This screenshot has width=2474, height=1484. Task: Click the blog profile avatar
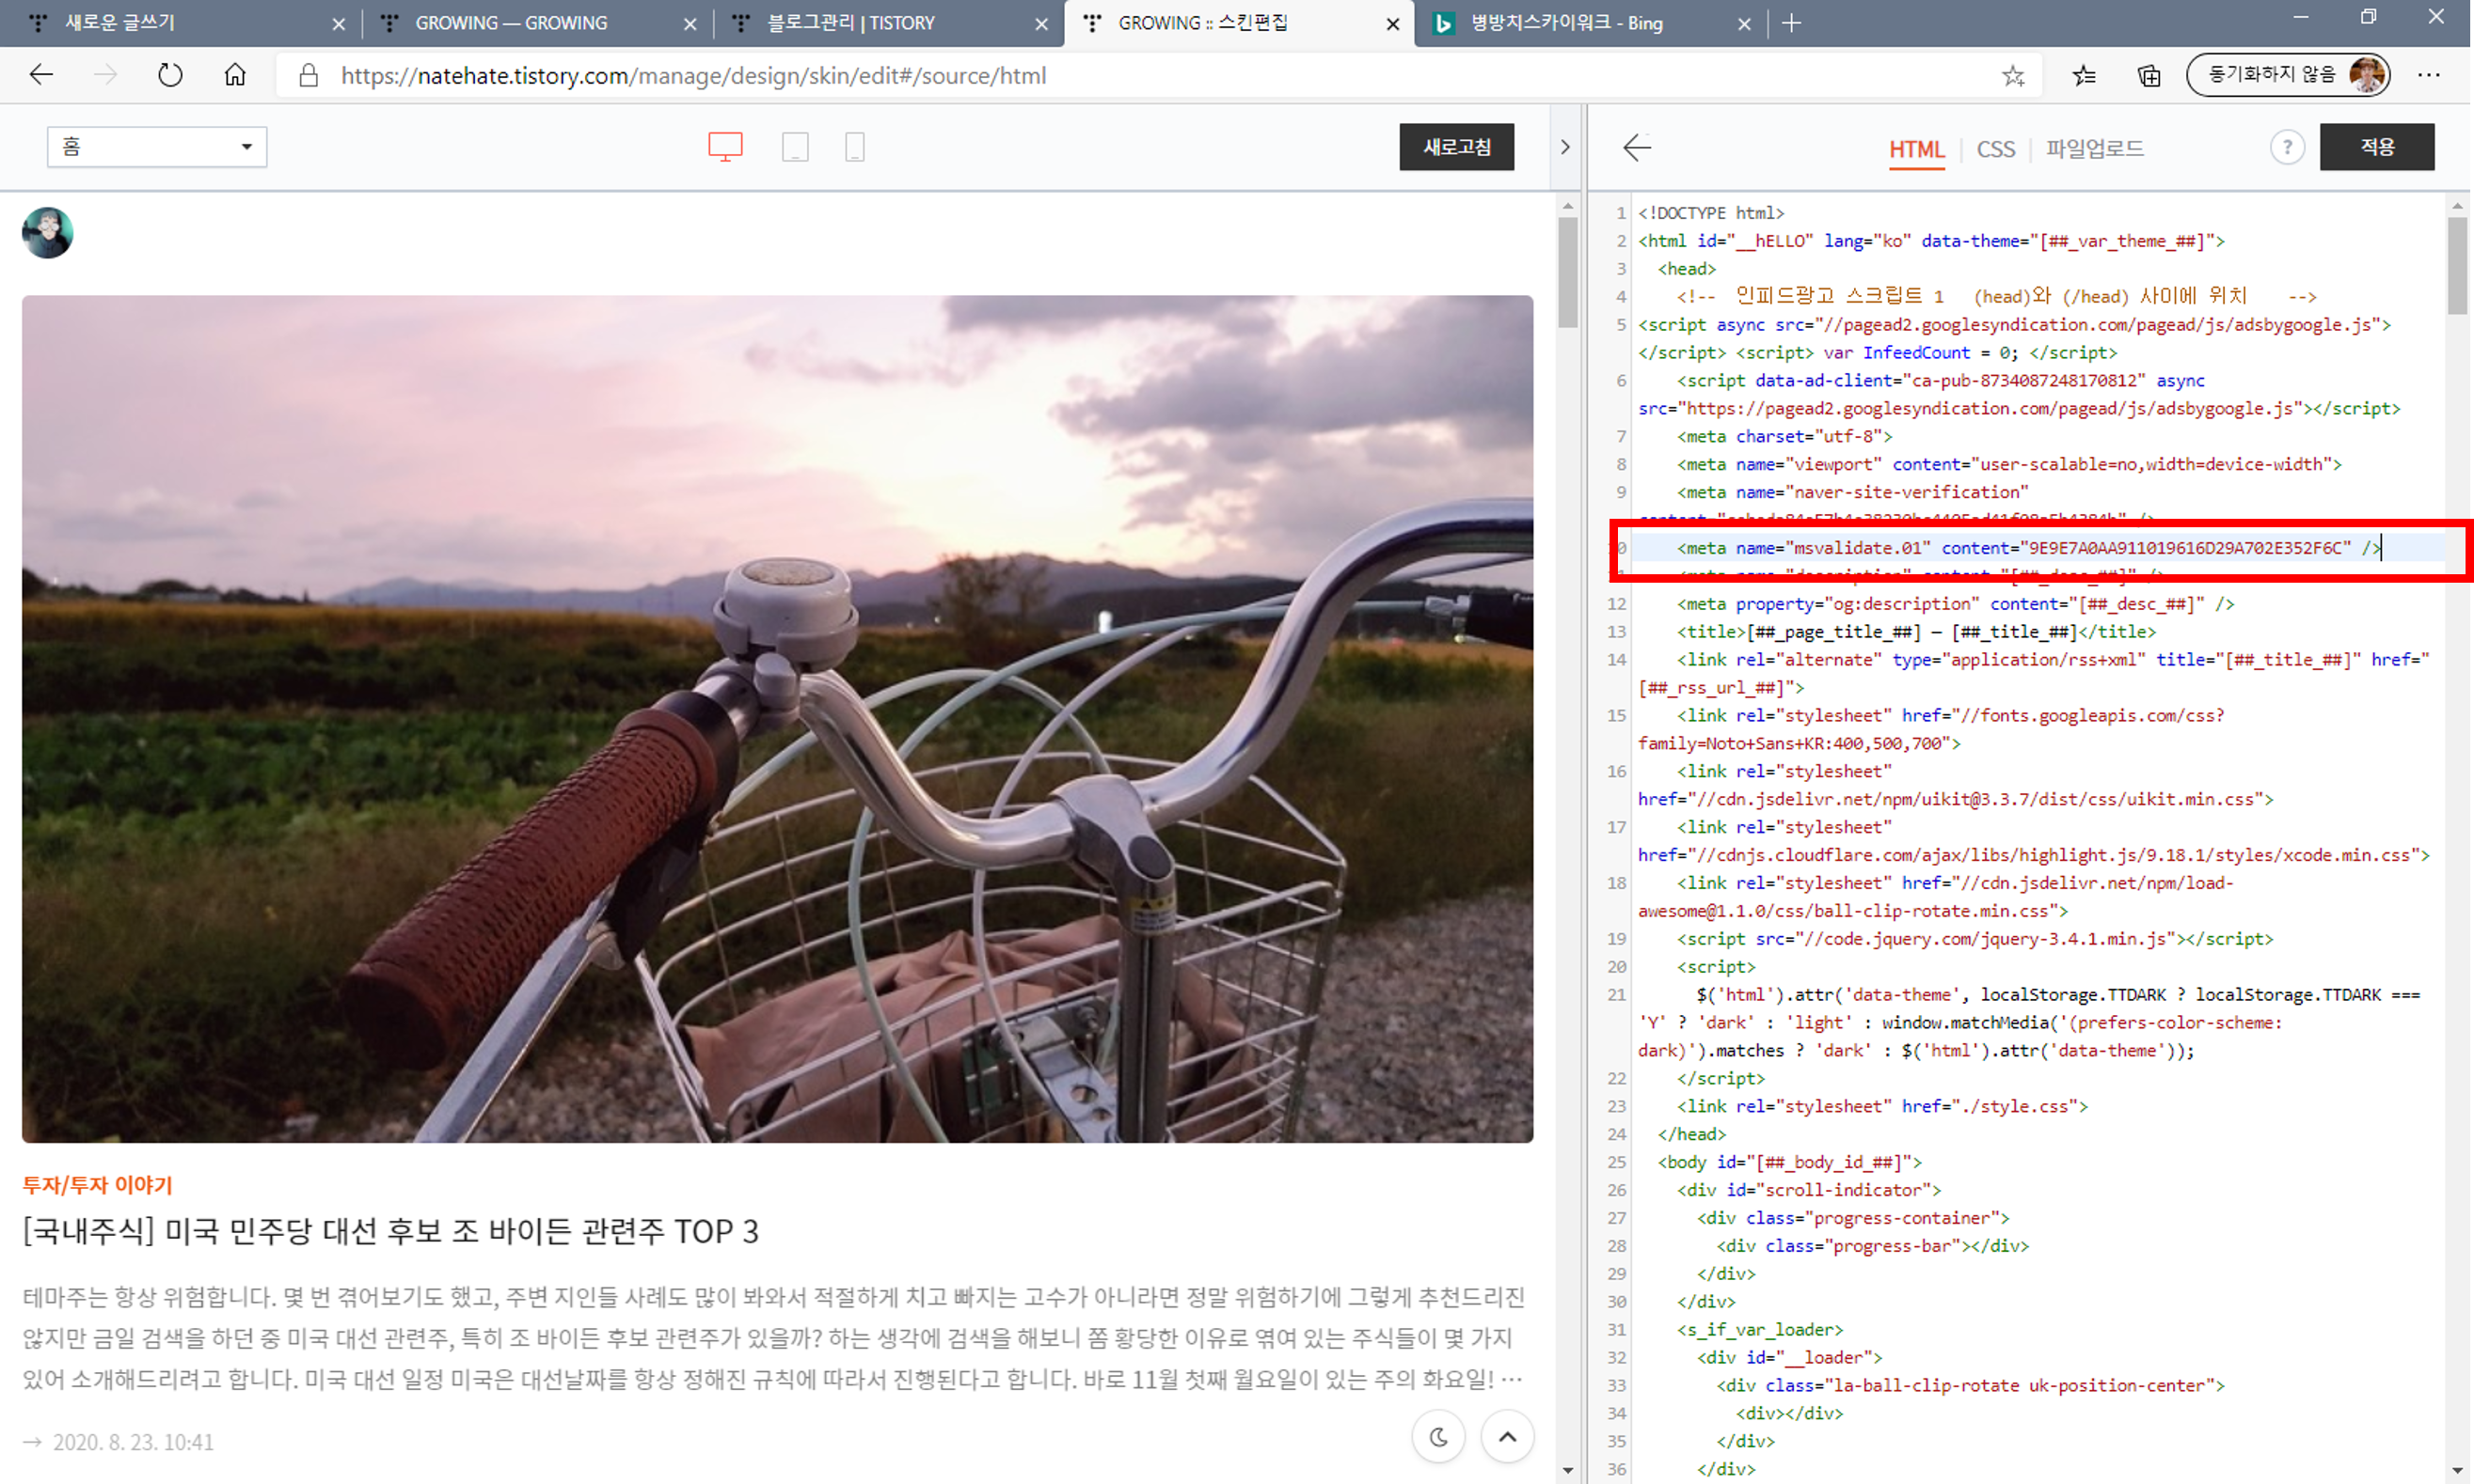(x=48, y=233)
